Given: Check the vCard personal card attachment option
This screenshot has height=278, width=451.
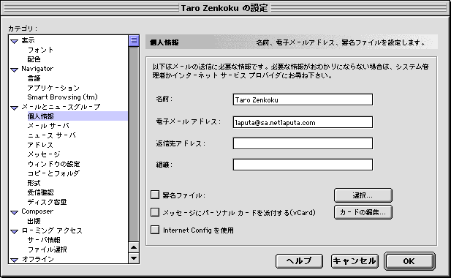Looking at the screenshot, I should 155,212.
